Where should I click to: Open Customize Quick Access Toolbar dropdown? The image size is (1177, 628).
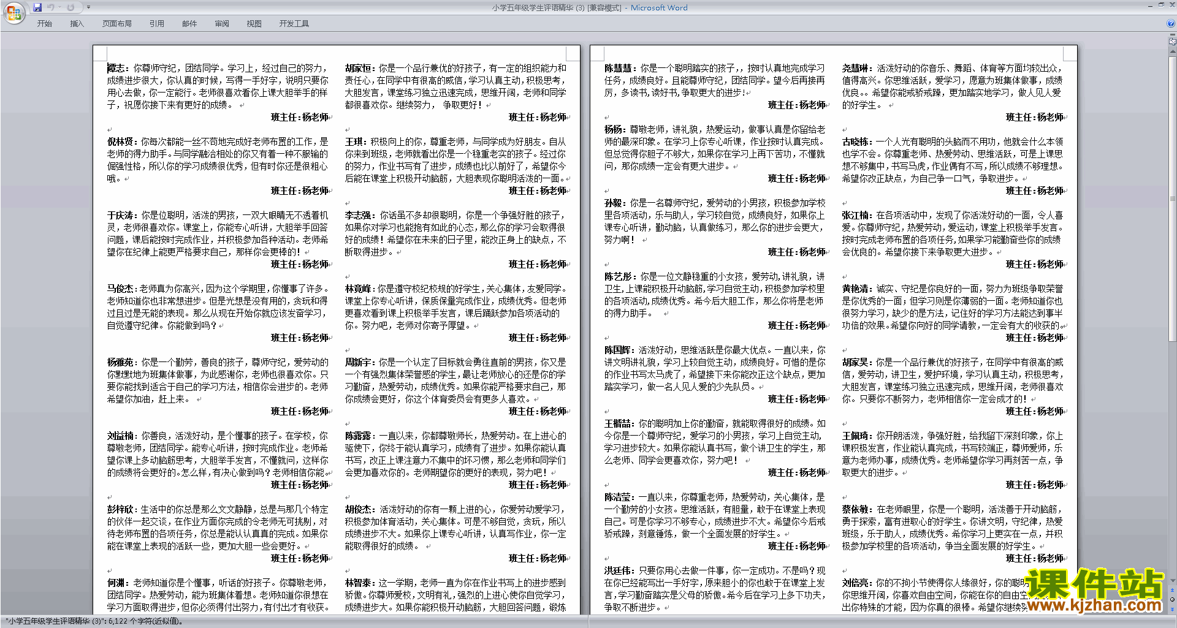[88, 7]
